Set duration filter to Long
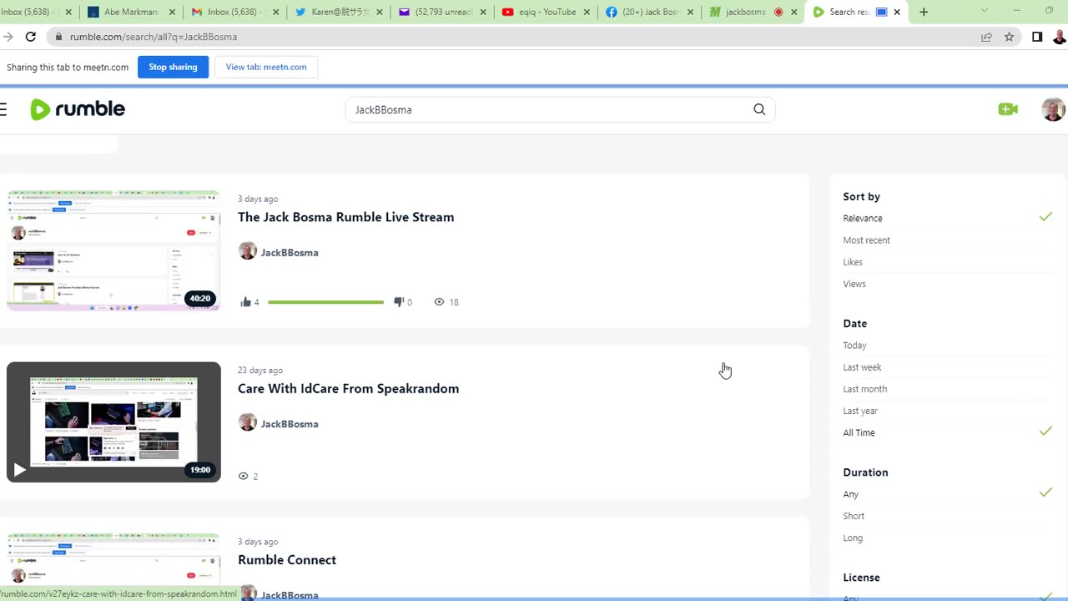Viewport: 1068px width, 601px height. pos(853,538)
